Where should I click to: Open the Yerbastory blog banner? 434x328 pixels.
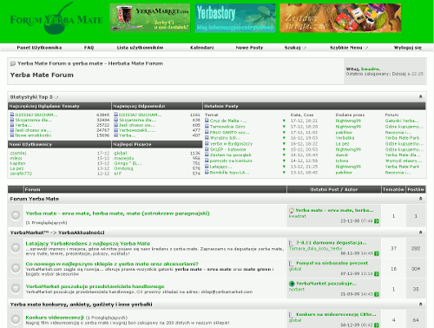click(x=235, y=18)
